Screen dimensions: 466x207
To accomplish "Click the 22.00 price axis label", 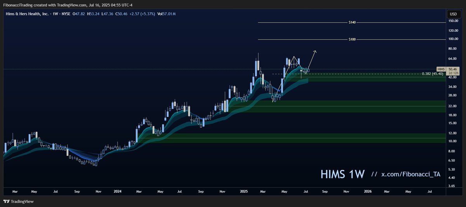I will [452, 106].
